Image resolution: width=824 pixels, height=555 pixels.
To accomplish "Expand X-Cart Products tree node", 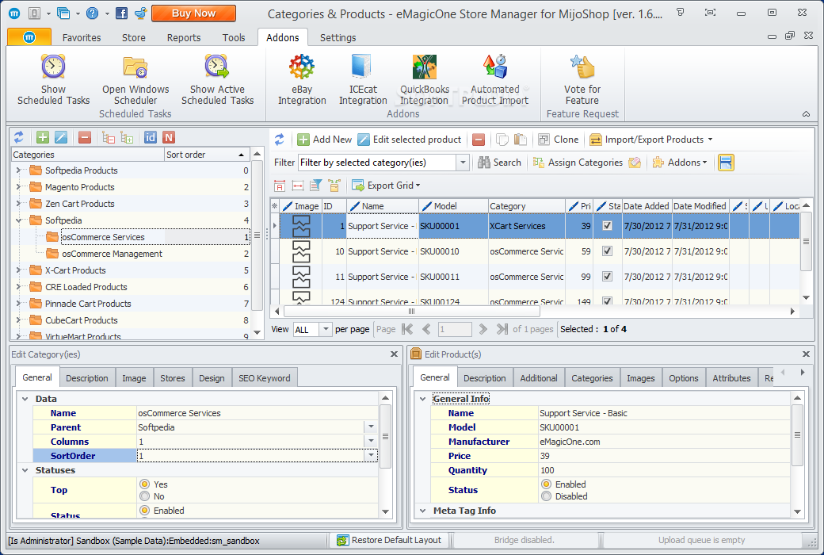I will (18, 270).
